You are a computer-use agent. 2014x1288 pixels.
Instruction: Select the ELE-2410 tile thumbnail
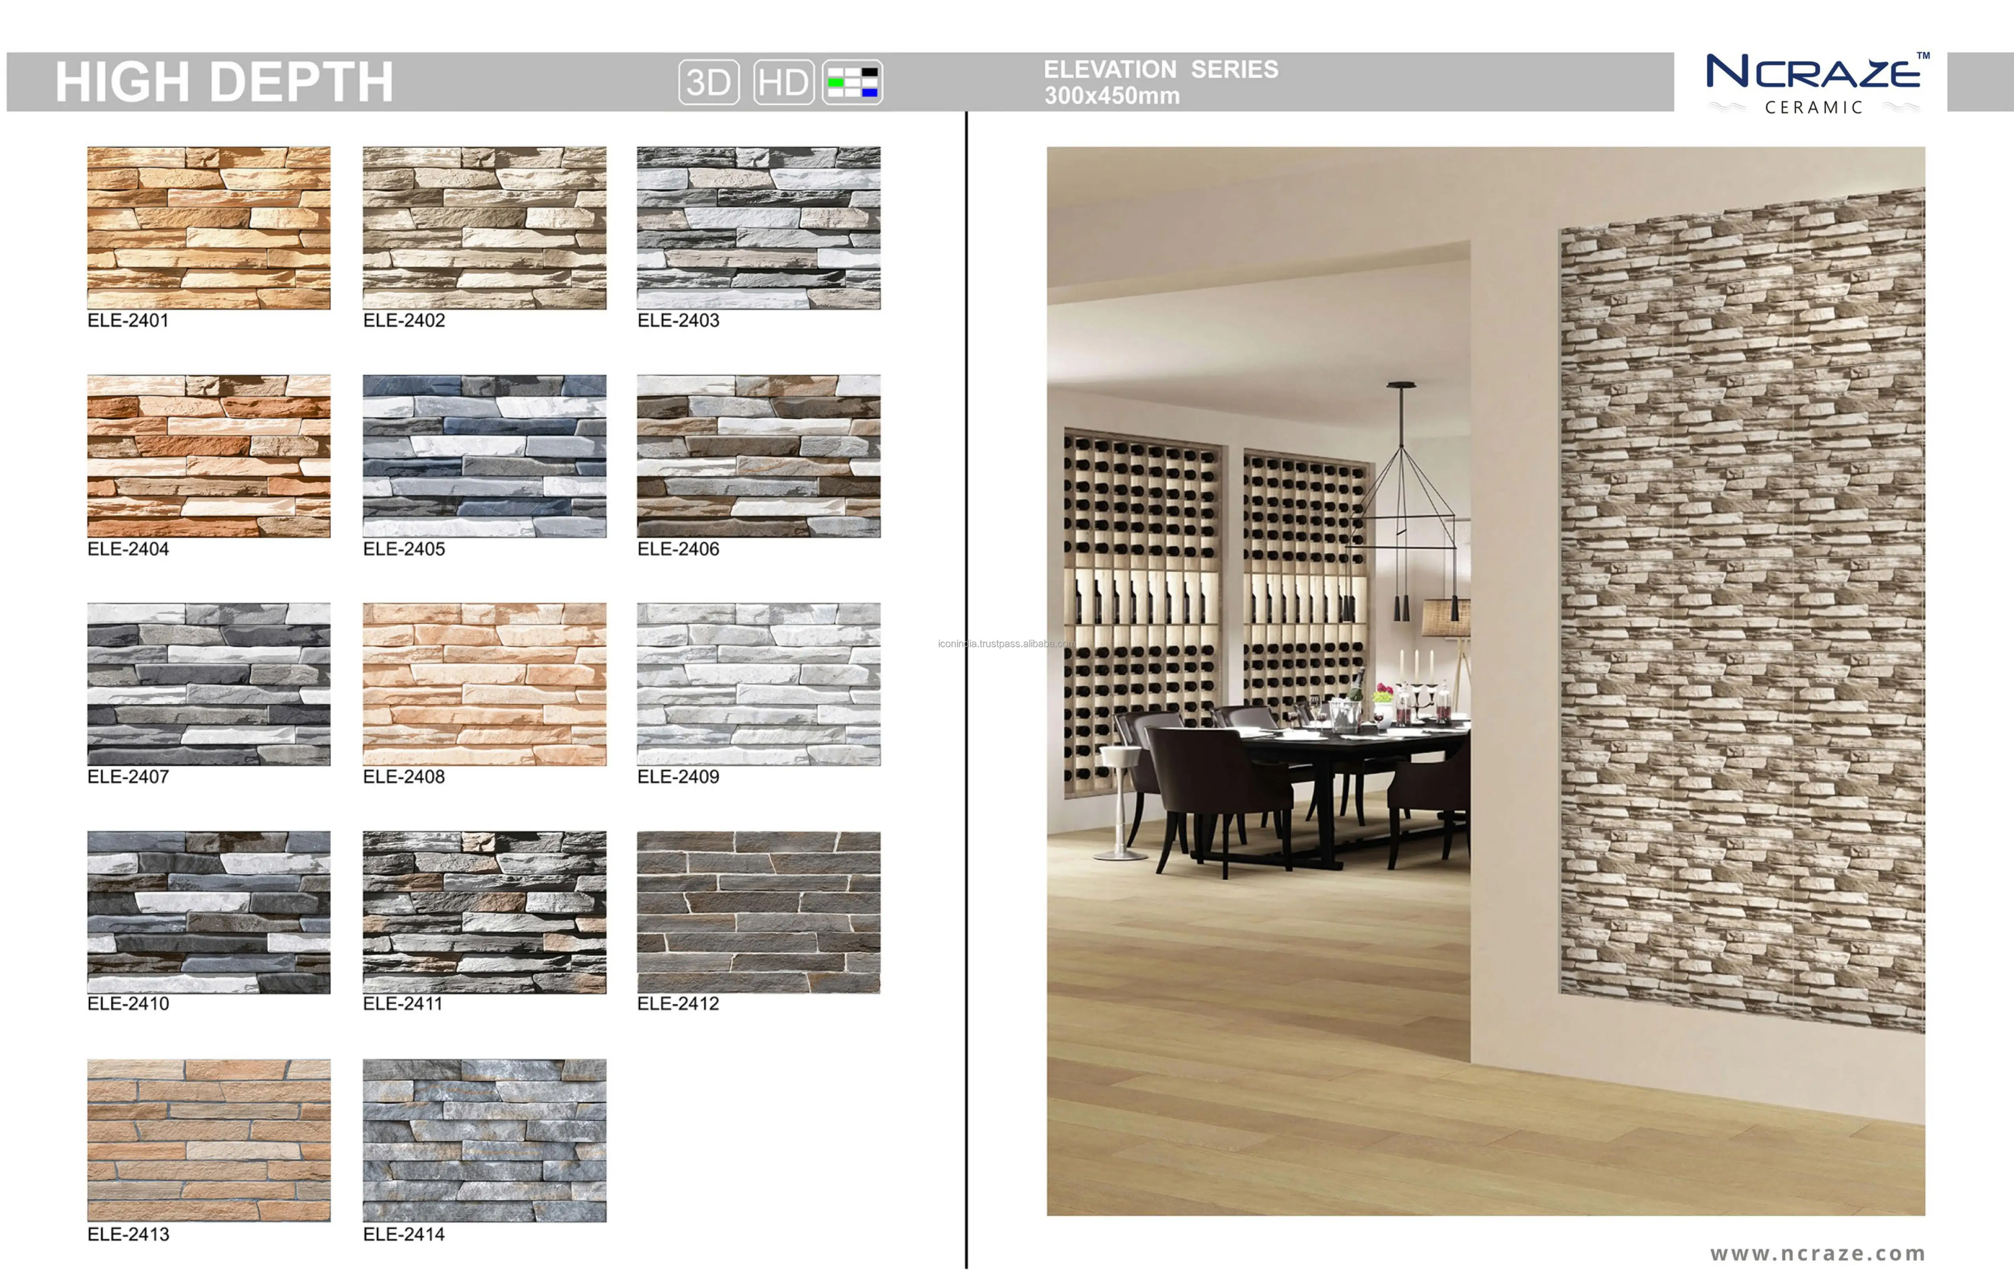point(209,912)
